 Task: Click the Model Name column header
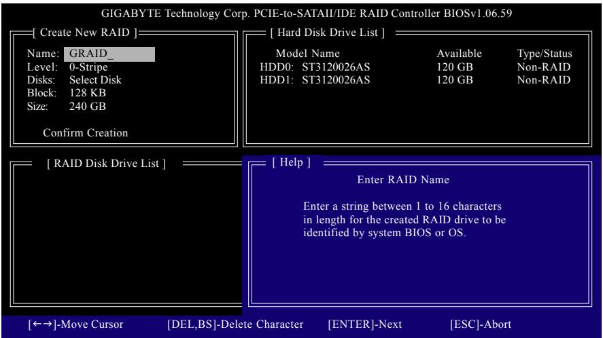tap(308, 54)
